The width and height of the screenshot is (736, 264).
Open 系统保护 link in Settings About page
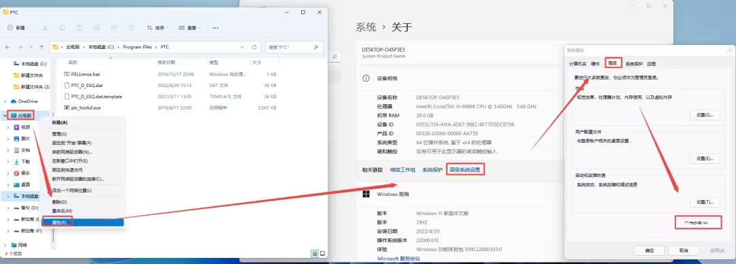[x=432, y=169]
